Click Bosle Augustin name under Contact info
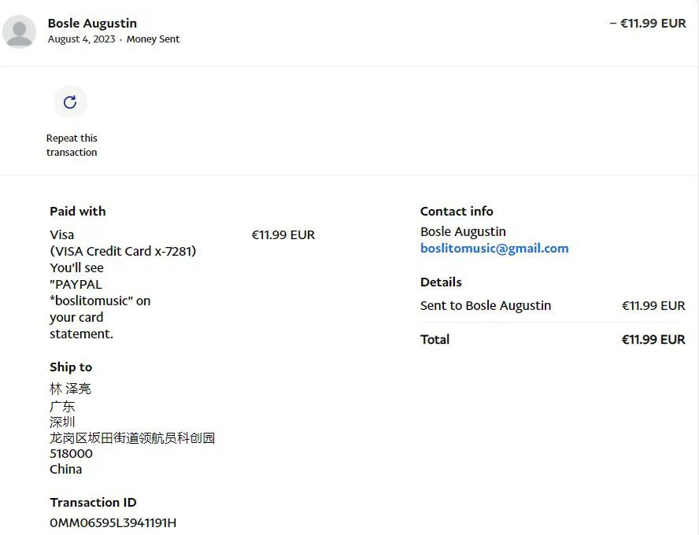 click(463, 231)
